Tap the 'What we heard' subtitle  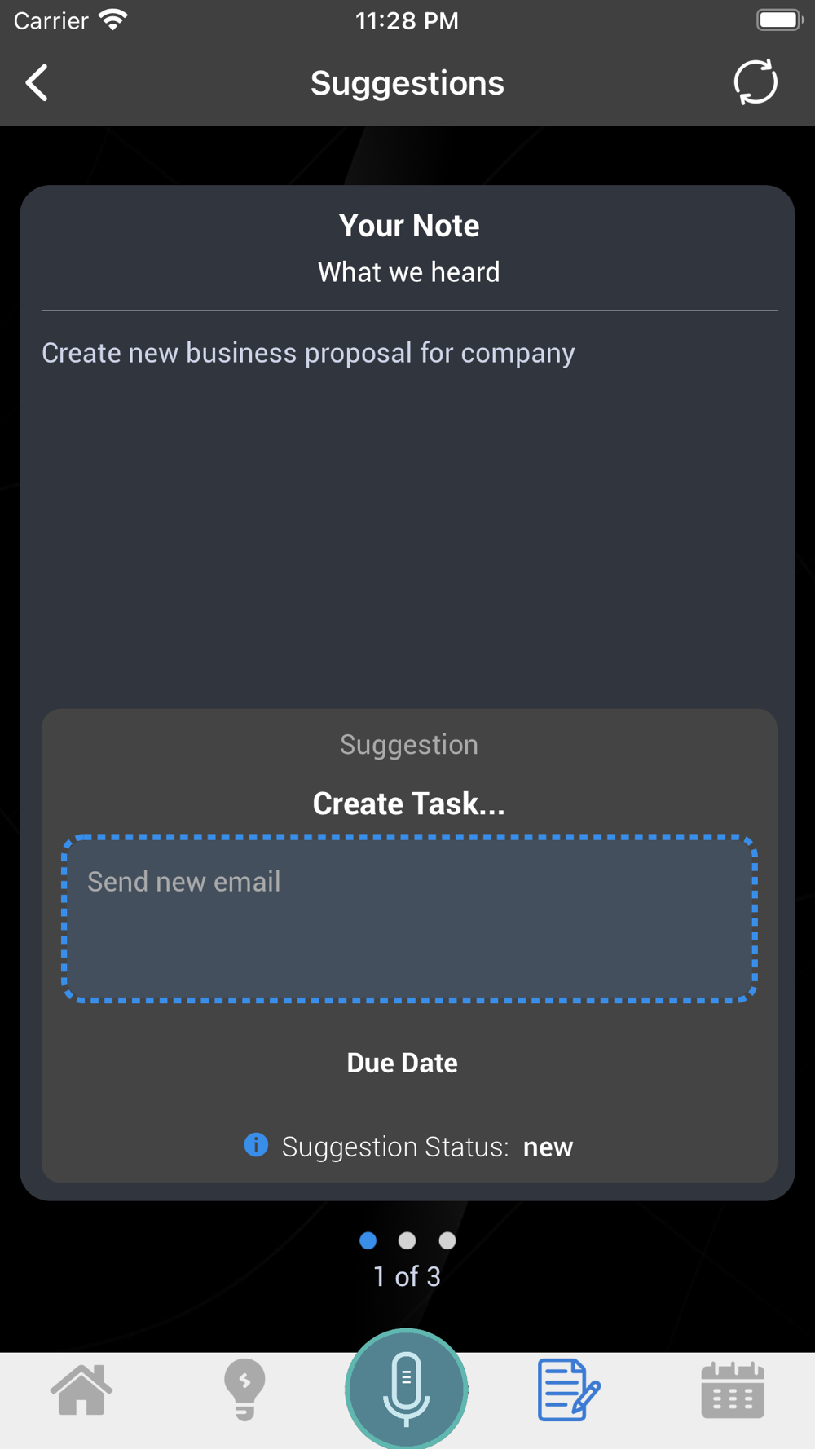tap(409, 272)
